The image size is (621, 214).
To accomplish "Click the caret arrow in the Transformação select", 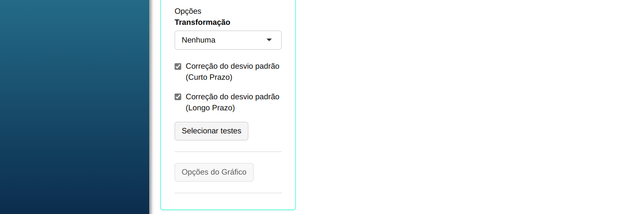I will point(269,40).
